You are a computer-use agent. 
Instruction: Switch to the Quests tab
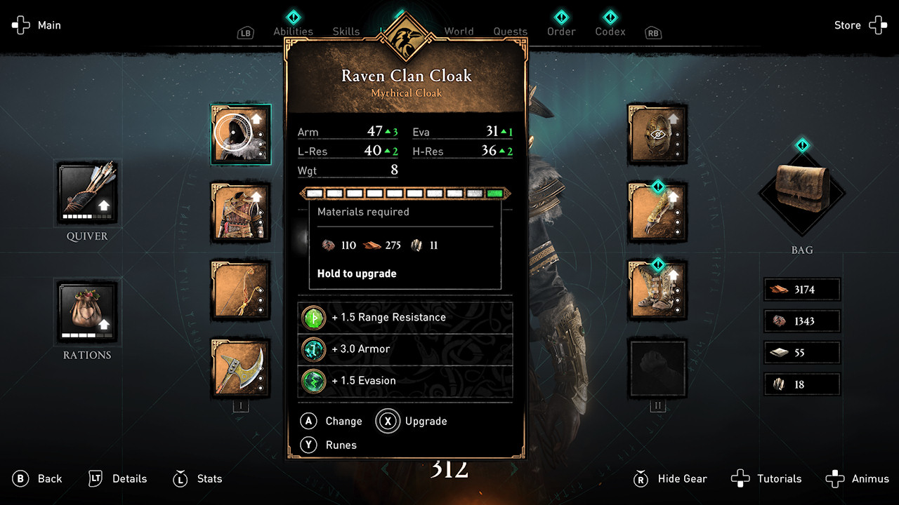(511, 32)
